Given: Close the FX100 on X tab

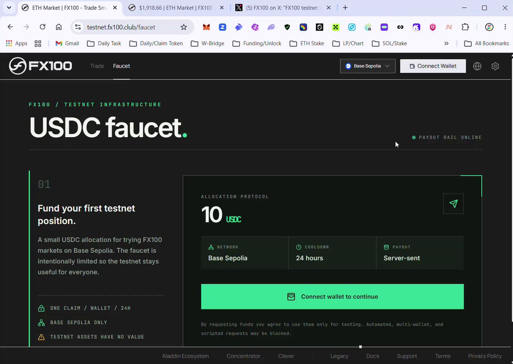Looking at the screenshot, I should coord(328,8).
